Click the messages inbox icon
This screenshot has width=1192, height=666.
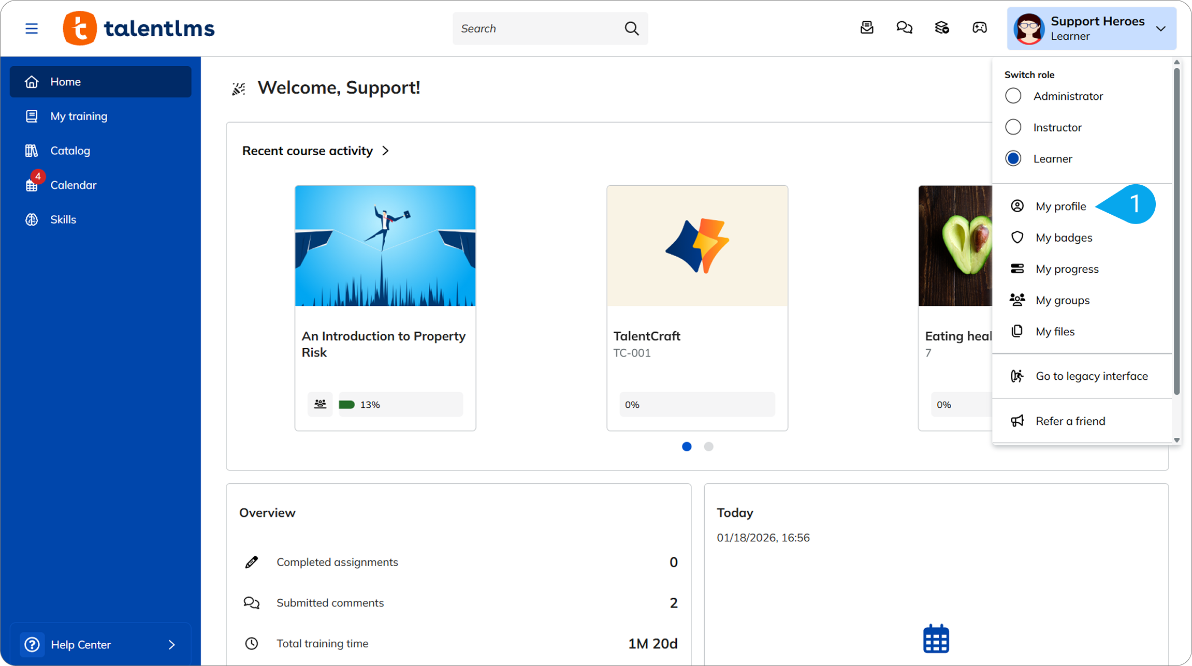click(867, 28)
